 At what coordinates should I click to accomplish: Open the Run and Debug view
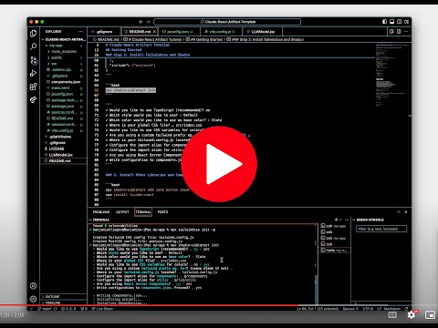[x=34, y=73]
